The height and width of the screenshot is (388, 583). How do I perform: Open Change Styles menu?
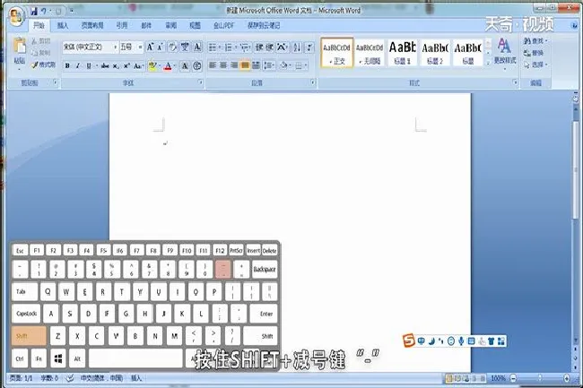pos(505,53)
